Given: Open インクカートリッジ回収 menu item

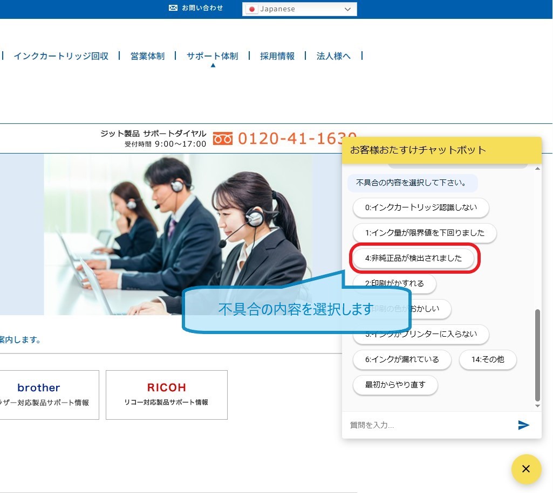Looking at the screenshot, I should point(61,56).
